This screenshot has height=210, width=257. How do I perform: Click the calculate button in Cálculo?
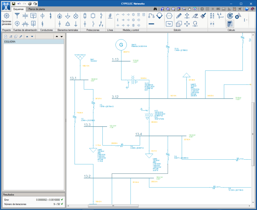(x=230, y=16)
